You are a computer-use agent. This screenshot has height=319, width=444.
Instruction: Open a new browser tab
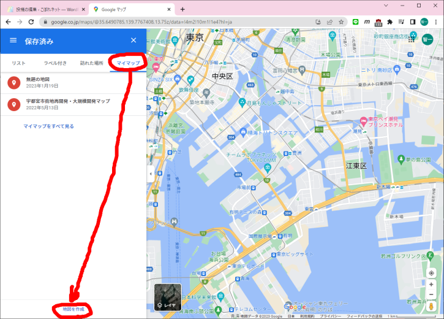pyautogui.click(x=182, y=9)
